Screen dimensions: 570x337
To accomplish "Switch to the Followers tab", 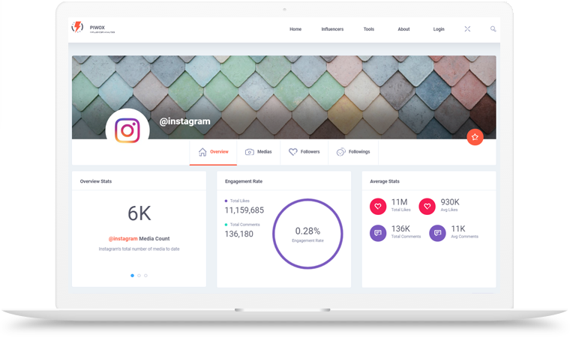I will 304,152.
